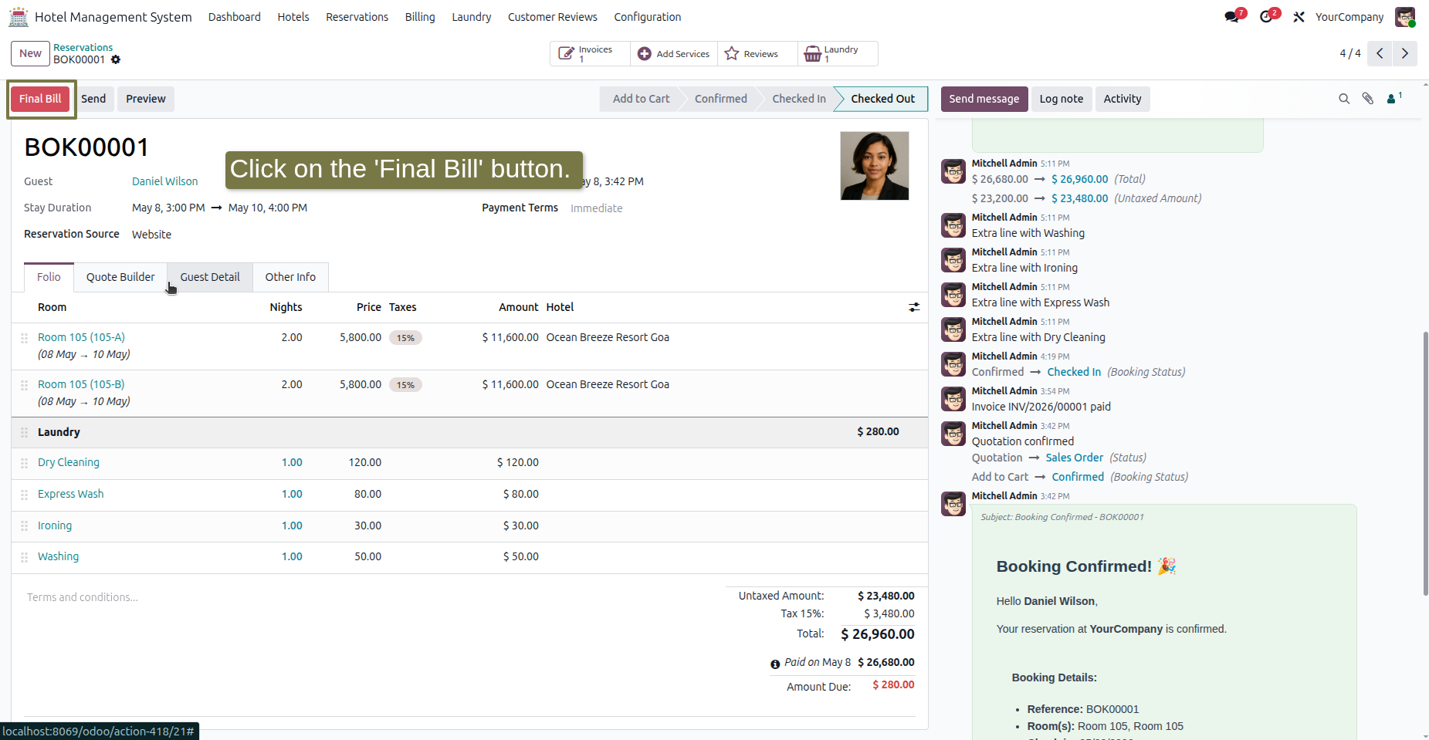Click the Send message button
1429x740 pixels.
click(984, 99)
